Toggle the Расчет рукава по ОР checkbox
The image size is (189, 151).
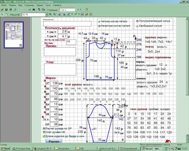(44, 129)
